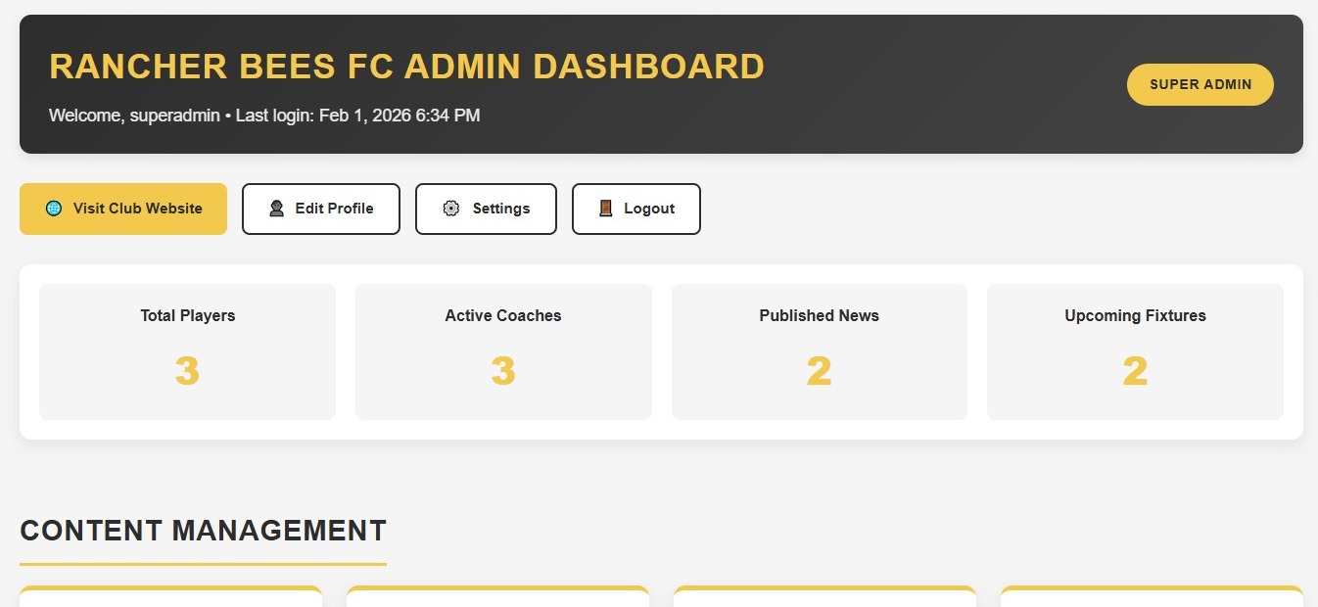Image resolution: width=1318 pixels, height=607 pixels.
Task: Select the Active Coaches count of 3
Action: pyautogui.click(x=502, y=370)
